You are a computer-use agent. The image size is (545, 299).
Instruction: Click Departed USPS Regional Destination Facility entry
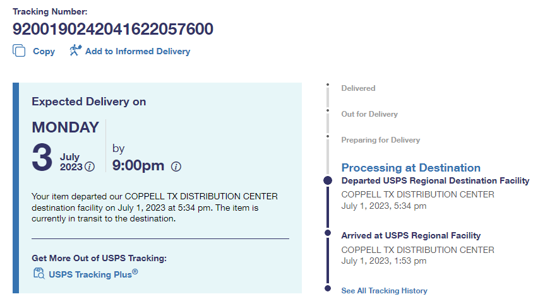[x=435, y=181]
